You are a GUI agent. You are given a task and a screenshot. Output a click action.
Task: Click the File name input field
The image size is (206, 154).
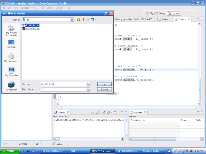pyautogui.click(x=64, y=84)
